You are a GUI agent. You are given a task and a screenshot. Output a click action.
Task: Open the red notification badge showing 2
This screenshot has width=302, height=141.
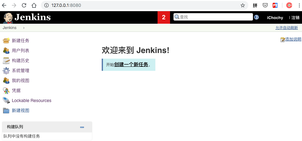click(164, 17)
